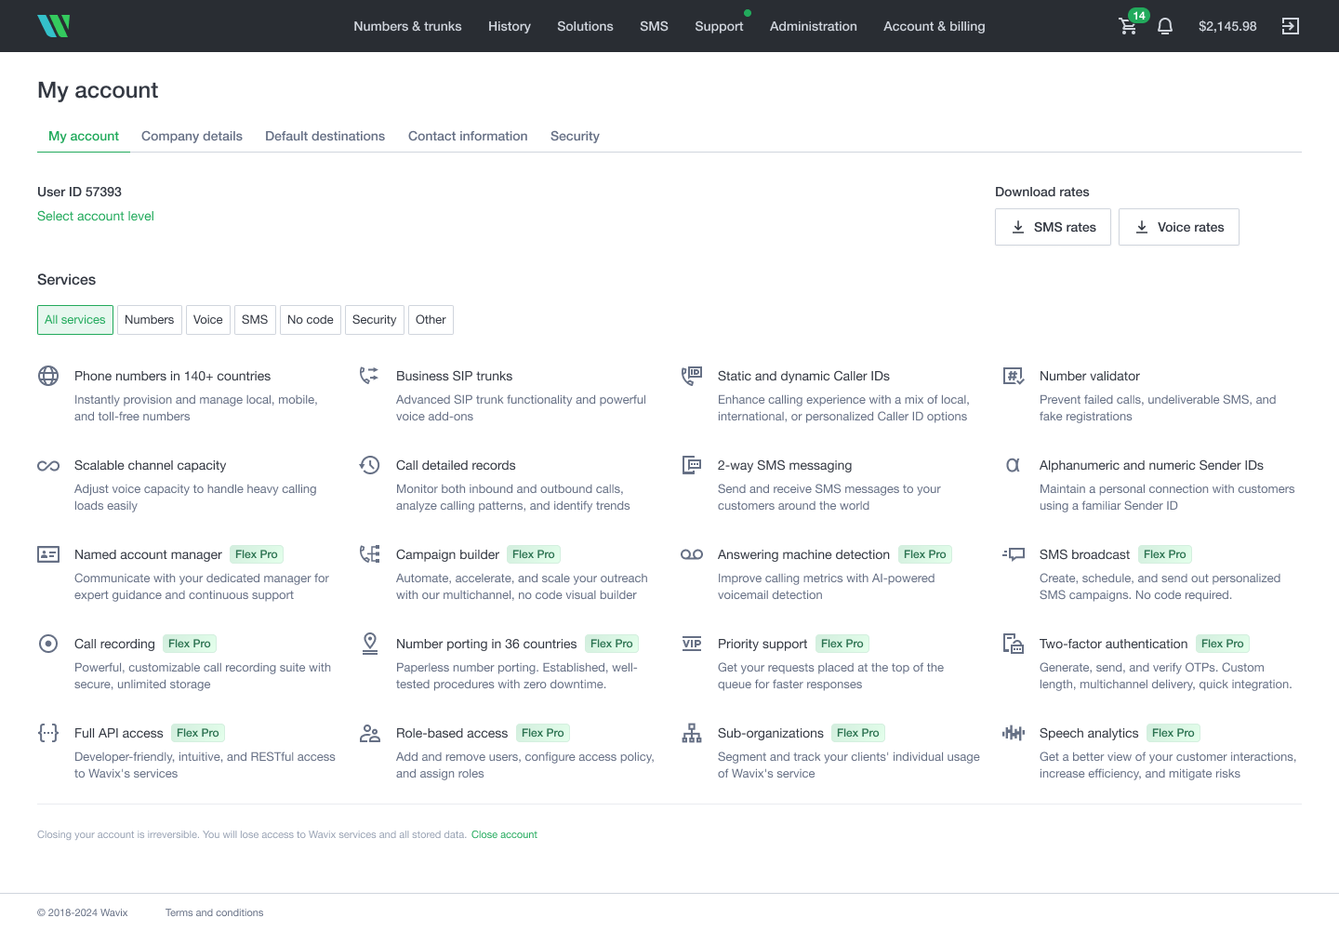Viewport: 1339px width, 931px height.
Task: Click the Answering machine detection voicemail icon
Action: (x=692, y=554)
